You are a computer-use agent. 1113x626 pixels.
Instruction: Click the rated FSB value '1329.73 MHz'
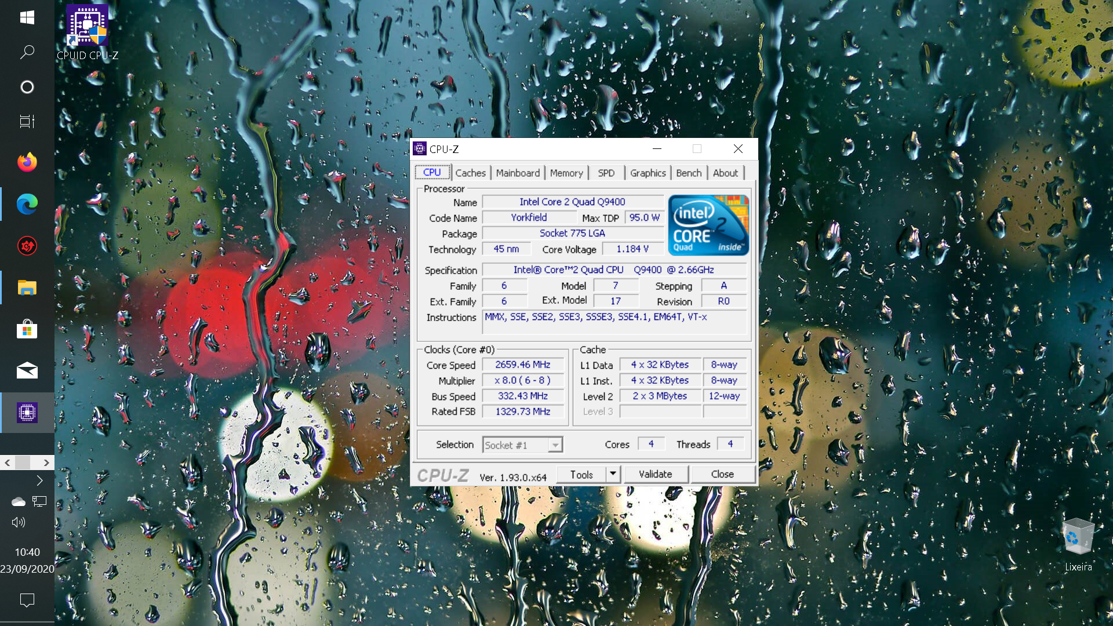(x=523, y=412)
